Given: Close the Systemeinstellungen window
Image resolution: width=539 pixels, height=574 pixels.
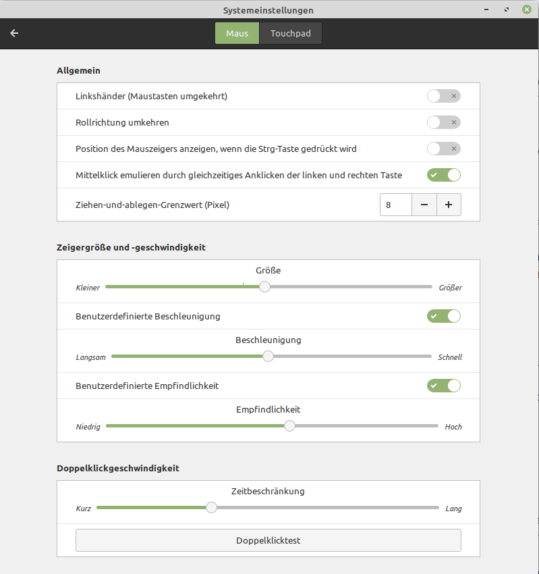Looking at the screenshot, I should click(527, 9).
